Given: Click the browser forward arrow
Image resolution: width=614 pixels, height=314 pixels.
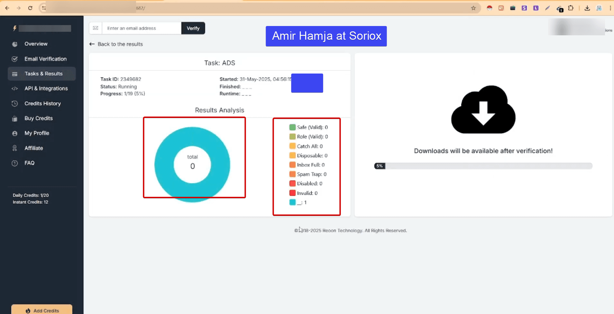Looking at the screenshot, I should click(x=19, y=8).
